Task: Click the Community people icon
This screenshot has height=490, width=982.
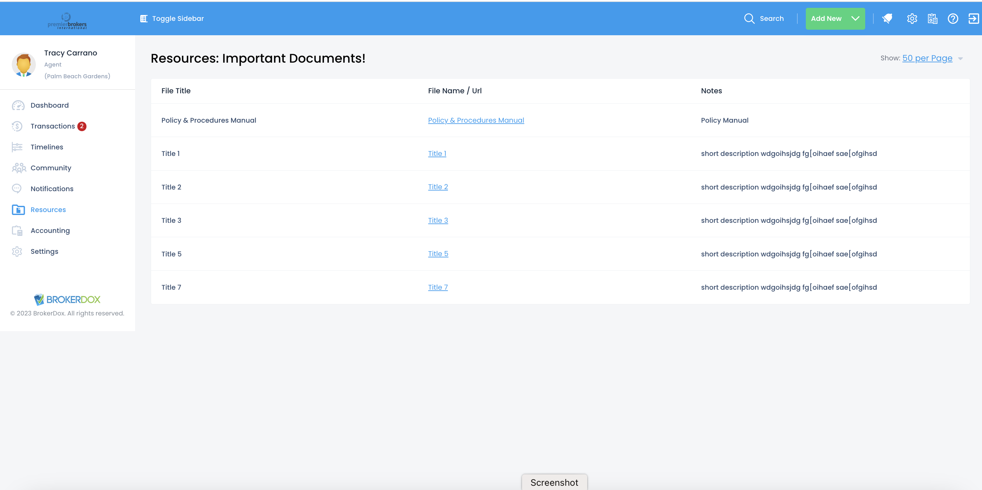Action: (19, 168)
